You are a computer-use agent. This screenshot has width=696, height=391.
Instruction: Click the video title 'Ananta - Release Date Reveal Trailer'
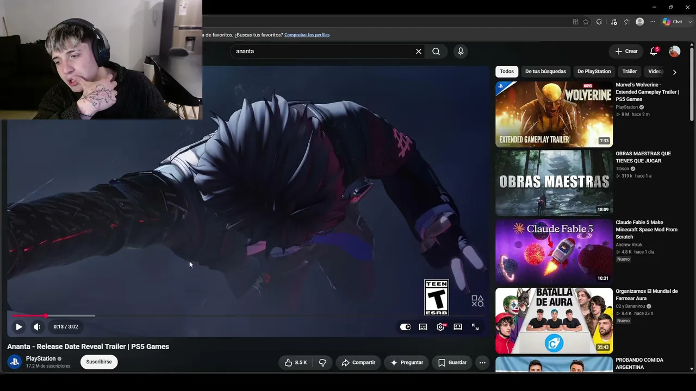(88, 346)
